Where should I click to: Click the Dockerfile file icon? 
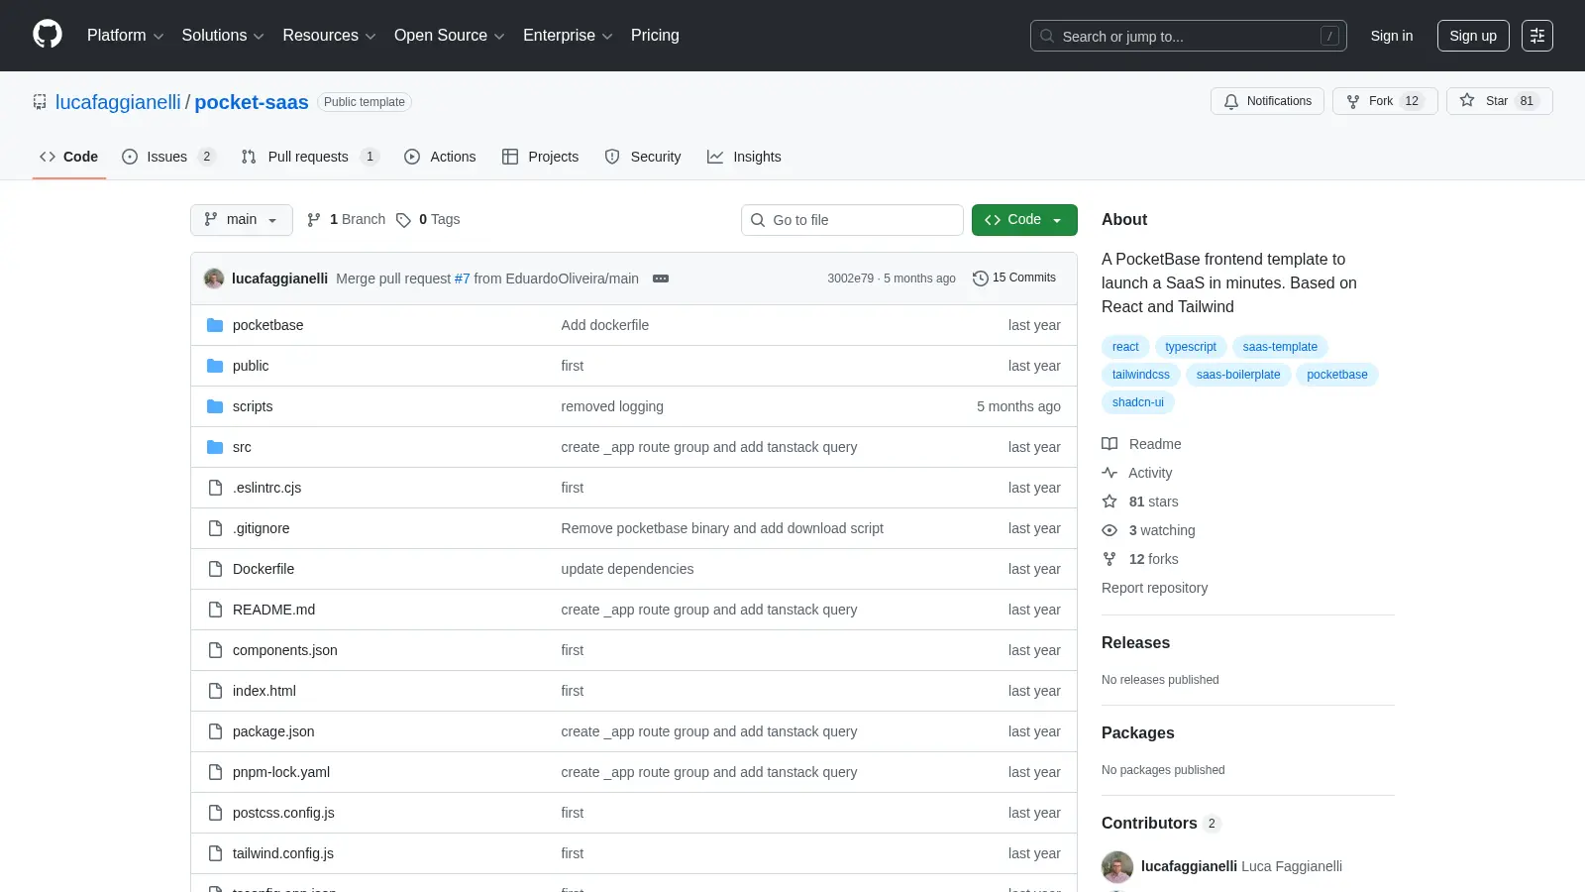(215, 569)
